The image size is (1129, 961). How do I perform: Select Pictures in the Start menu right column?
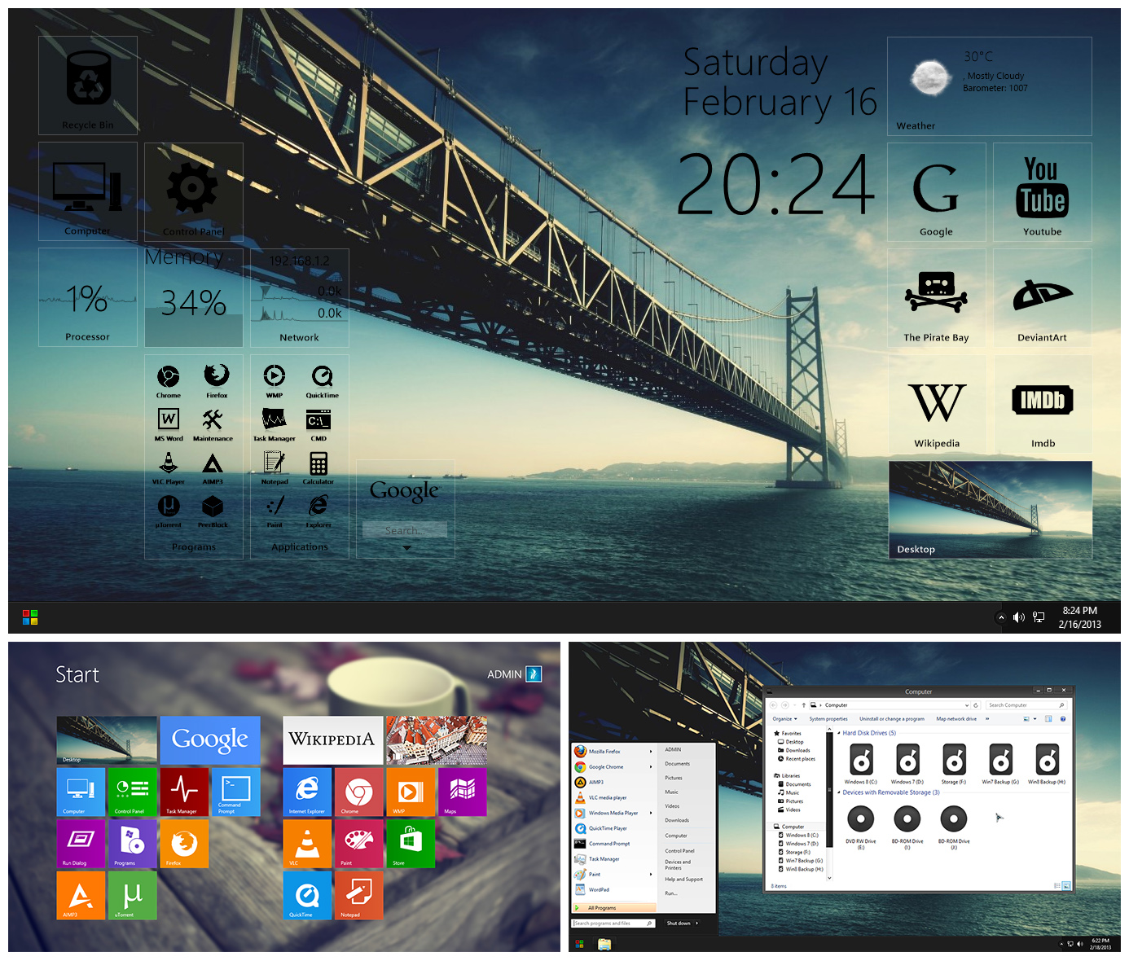coord(674,778)
